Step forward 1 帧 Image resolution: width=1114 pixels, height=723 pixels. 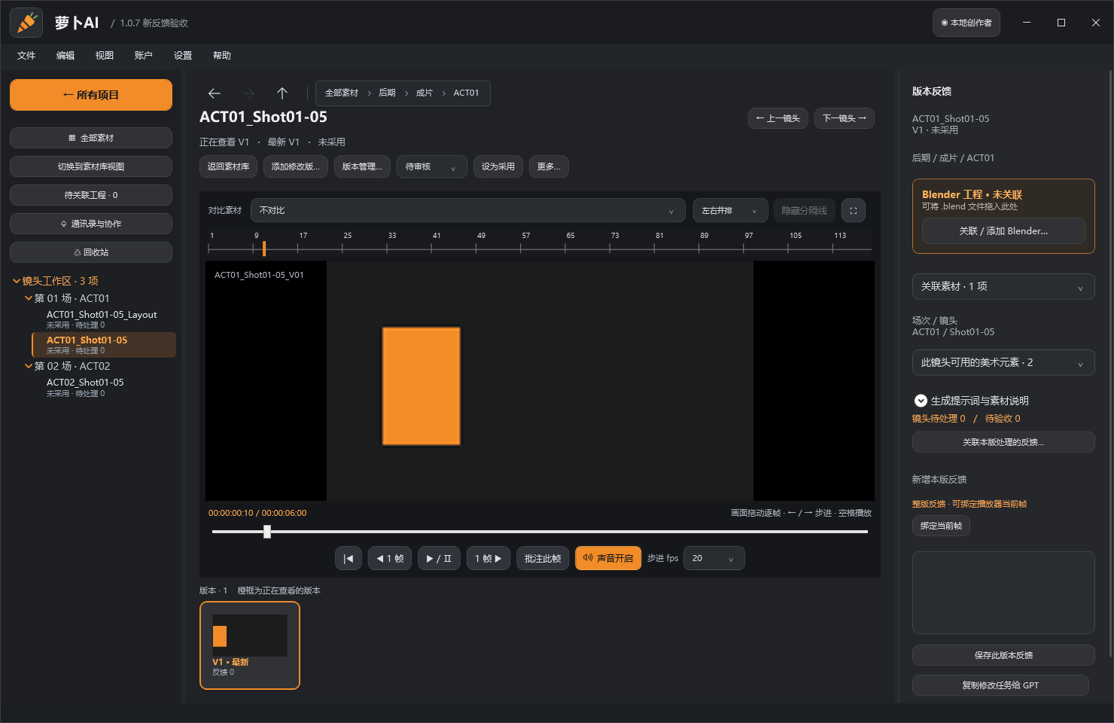[x=489, y=558]
